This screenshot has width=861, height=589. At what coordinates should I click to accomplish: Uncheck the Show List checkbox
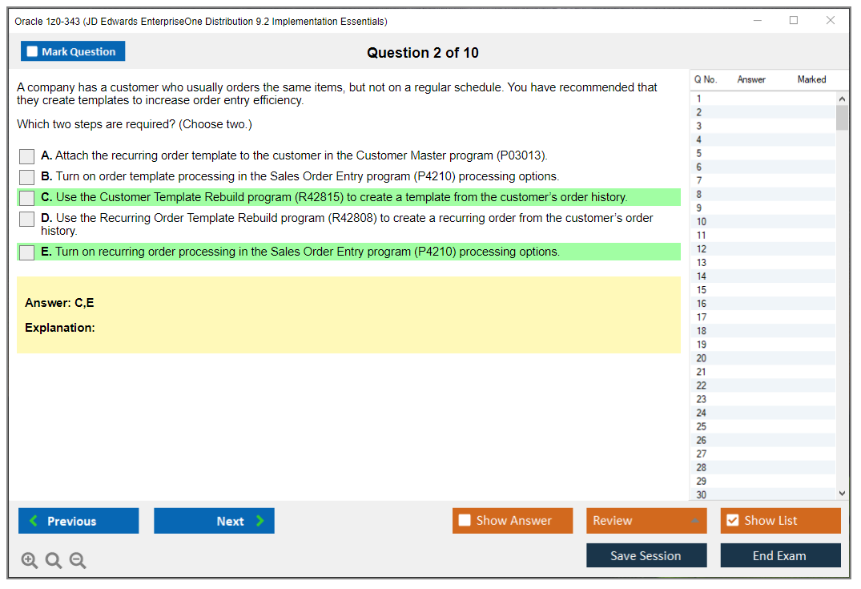pyautogui.click(x=732, y=521)
